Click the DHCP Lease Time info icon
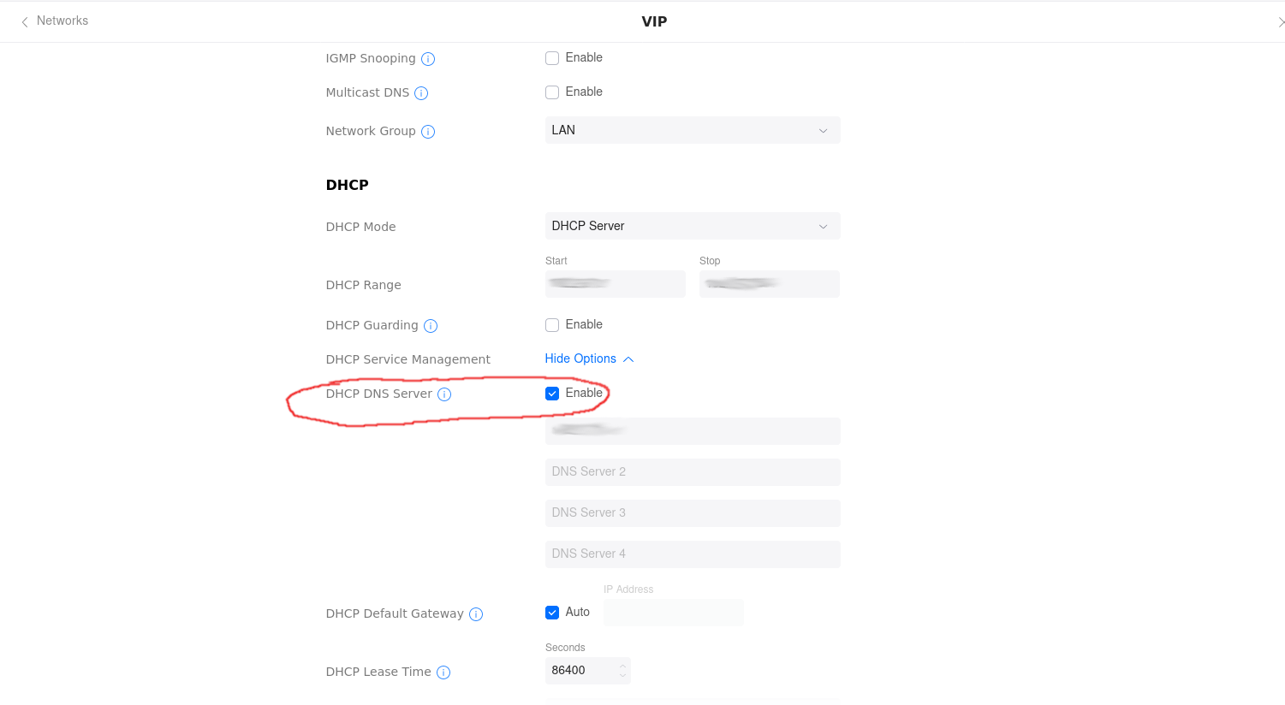 click(443, 672)
